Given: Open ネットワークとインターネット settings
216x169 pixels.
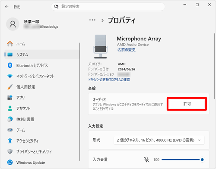Looking at the screenshot, I should click(42, 76).
